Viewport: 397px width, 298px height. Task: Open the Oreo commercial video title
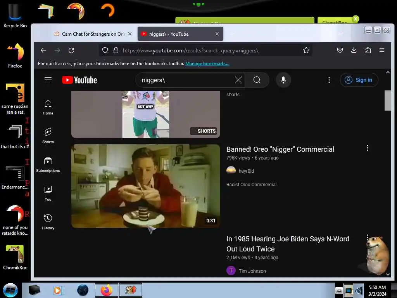coord(280,149)
